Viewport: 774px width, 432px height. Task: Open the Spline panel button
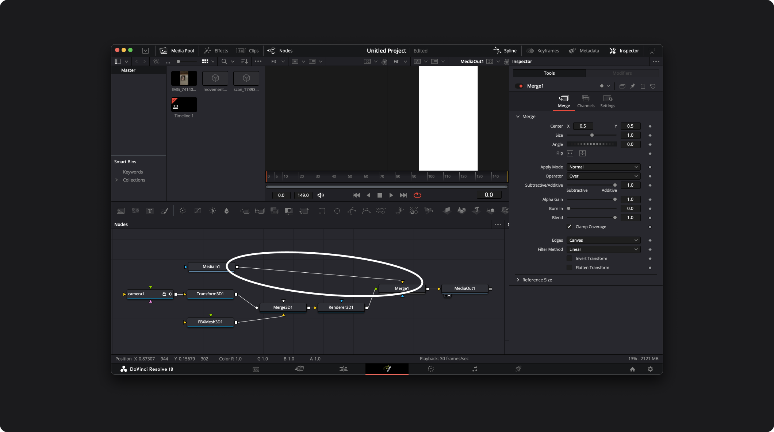tap(505, 51)
